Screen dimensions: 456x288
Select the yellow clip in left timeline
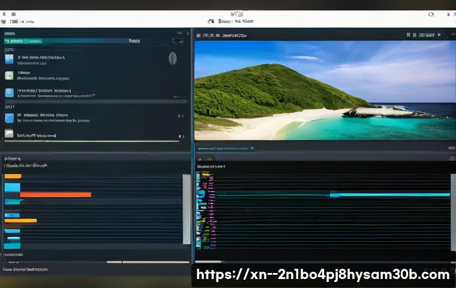20,221
